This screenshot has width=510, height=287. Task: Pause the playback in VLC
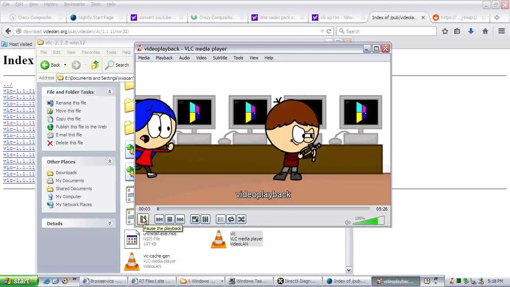click(x=143, y=219)
